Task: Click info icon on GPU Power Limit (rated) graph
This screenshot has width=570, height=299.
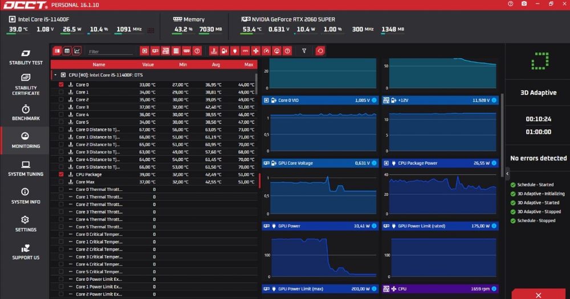Action: 494,226
